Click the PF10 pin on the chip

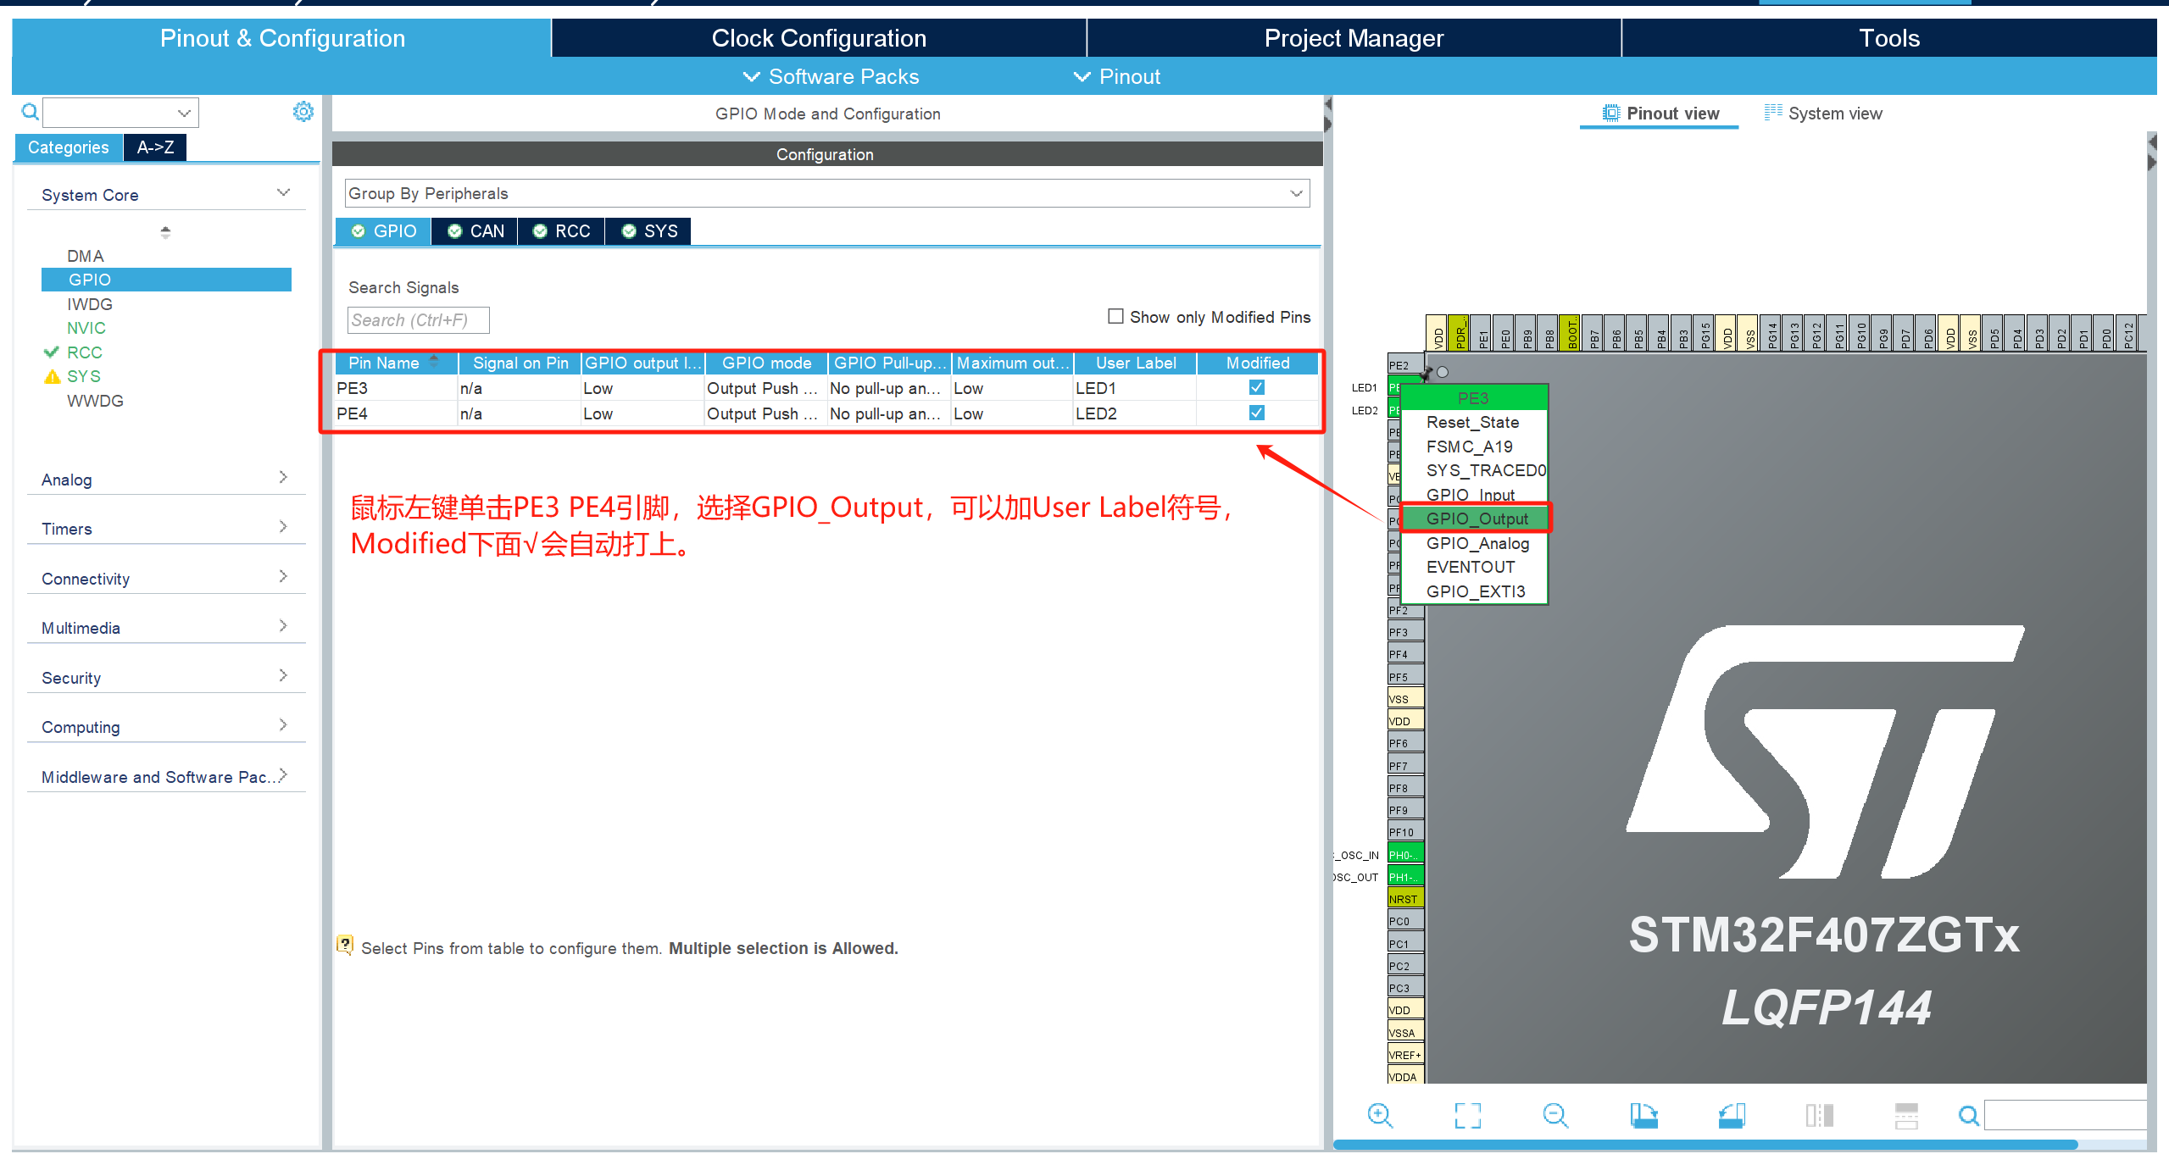(1404, 832)
